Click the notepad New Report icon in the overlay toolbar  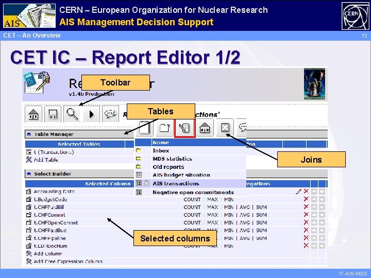pyautogui.click(x=145, y=128)
